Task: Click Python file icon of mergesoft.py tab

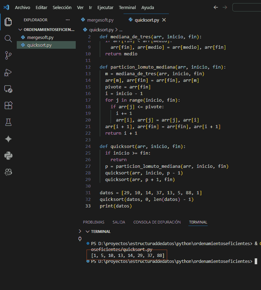Action: click(x=83, y=20)
